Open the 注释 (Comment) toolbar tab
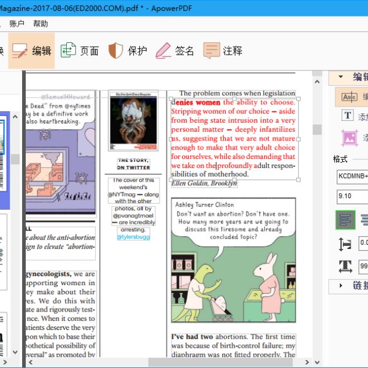The width and height of the screenshot is (368, 368). (x=223, y=50)
